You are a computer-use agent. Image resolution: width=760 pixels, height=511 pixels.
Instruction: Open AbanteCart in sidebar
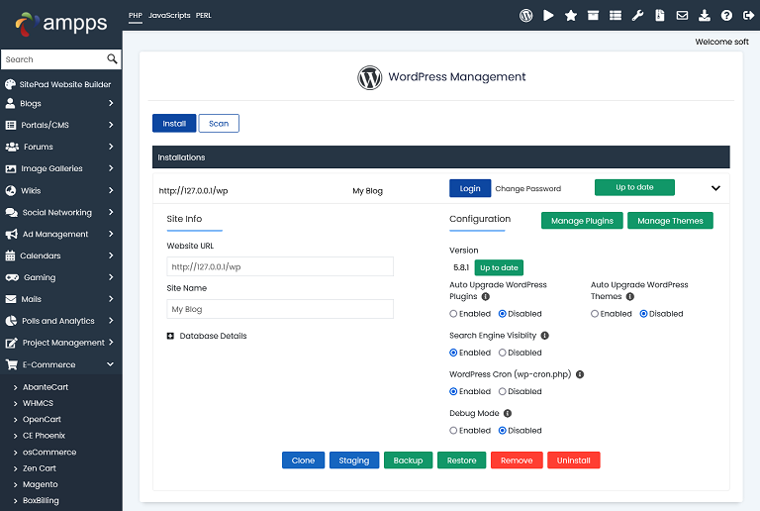[46, 387]
